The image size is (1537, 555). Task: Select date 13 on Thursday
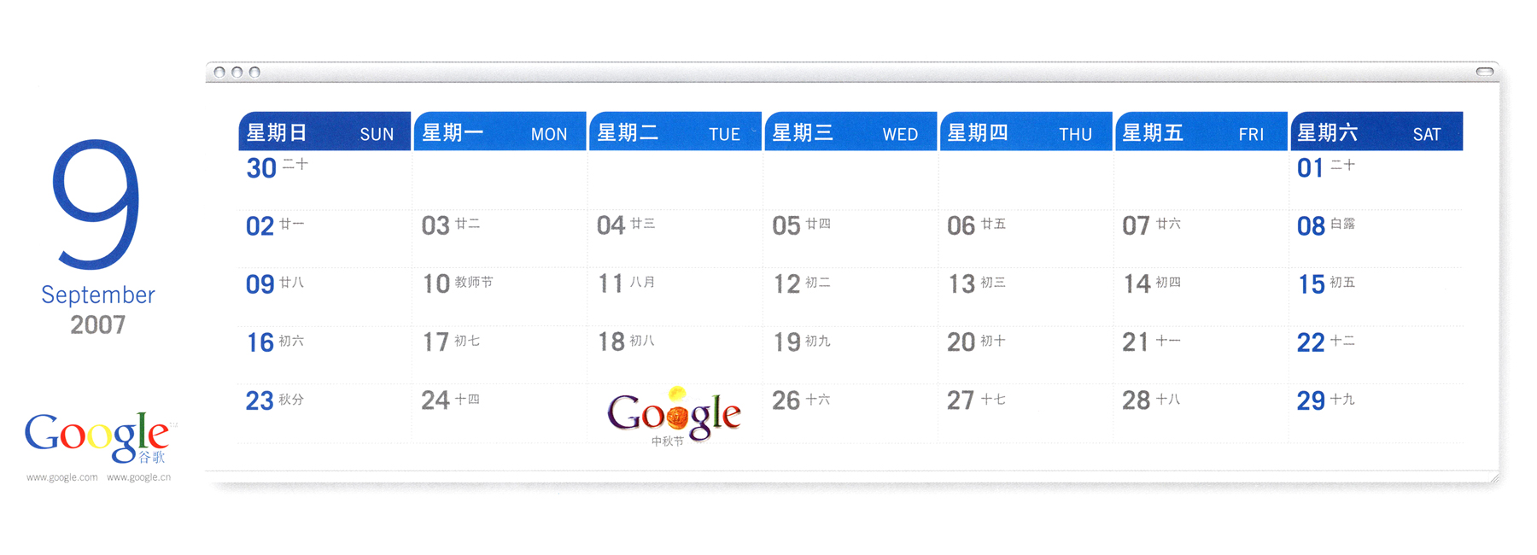click(961, 284)
